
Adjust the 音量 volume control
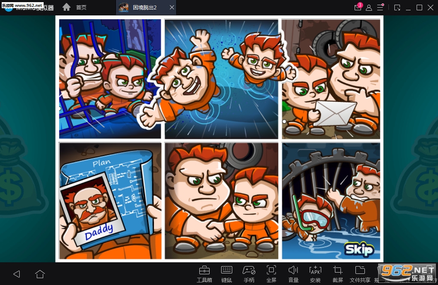(293, 273)
